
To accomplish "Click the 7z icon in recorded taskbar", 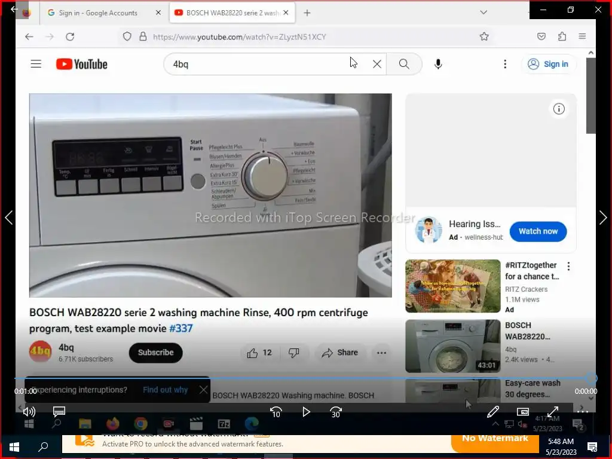I will pos(224,424).
